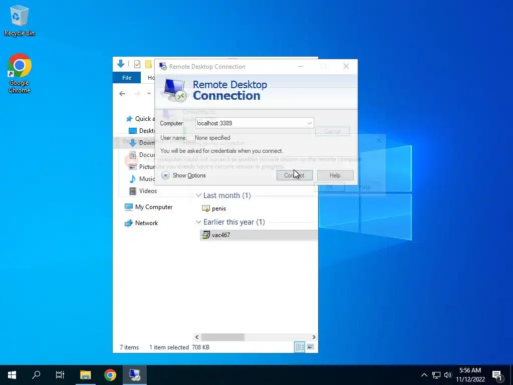Minimize the Remote Desktop Connection window
The image size is (513, 385).
point(301,67)
